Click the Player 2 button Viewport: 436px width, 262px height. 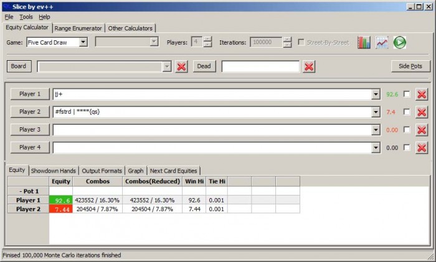[x=30, y=112]
